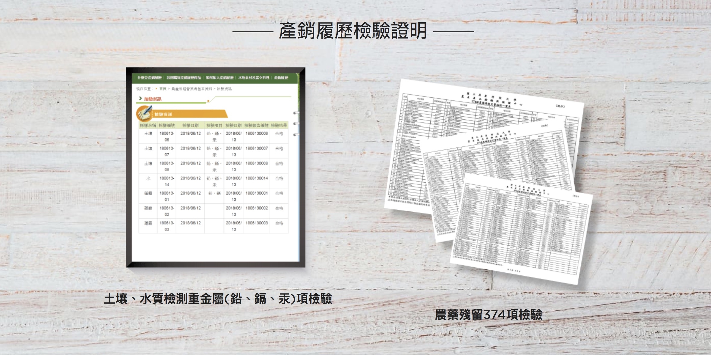Expand the arrow separator after 首頁 breadcrumb
This screenshot has width=711, height=355.
tap(169, 89)
